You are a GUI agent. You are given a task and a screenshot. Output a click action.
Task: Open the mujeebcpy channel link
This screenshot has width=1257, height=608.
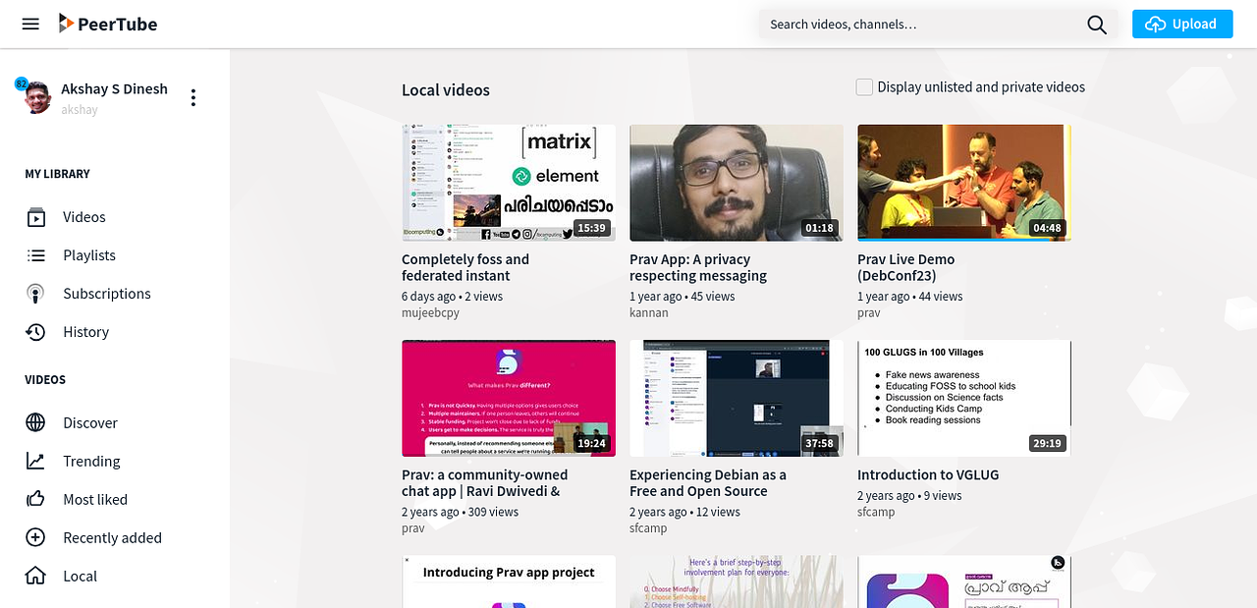tap(430, 313)
